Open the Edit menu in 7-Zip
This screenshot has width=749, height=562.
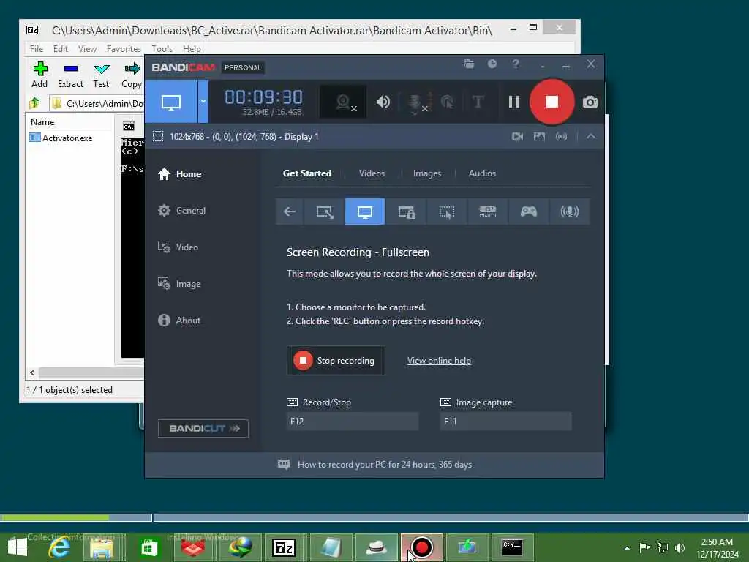(x=61, y=49)
